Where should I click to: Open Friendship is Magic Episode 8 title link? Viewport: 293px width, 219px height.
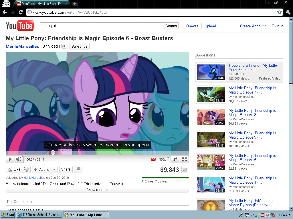[x=252, y=113]
